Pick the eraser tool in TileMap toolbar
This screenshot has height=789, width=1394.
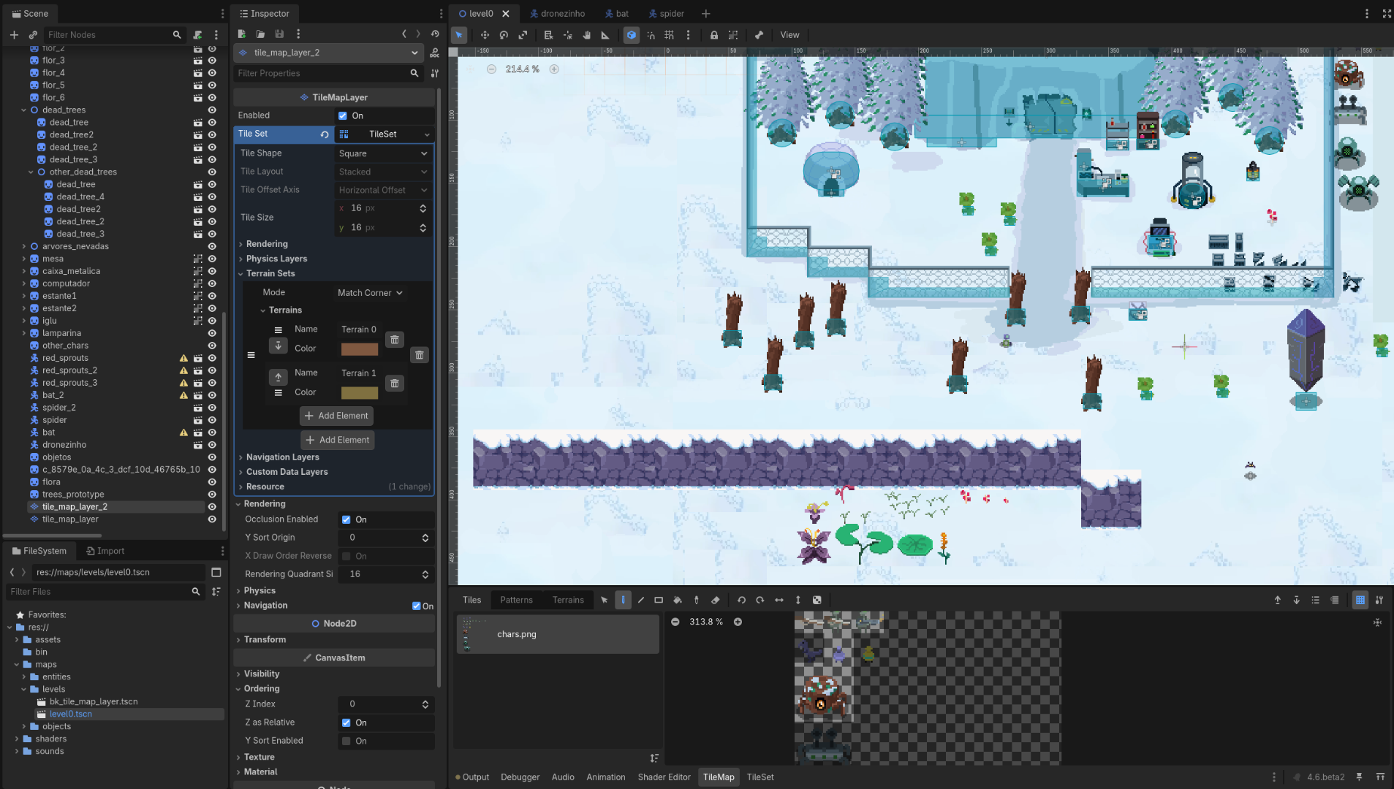(716, 600)
